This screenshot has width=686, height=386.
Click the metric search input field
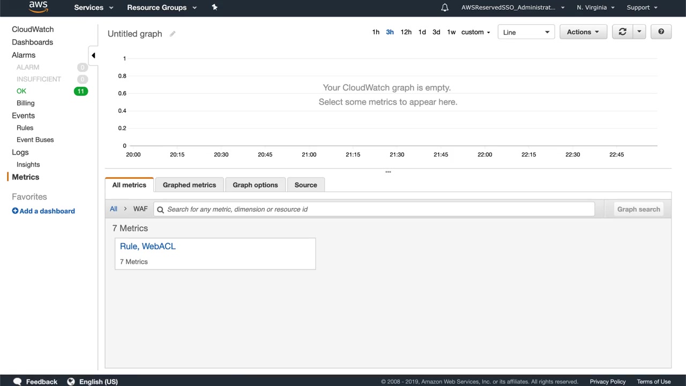pos(374,209)
